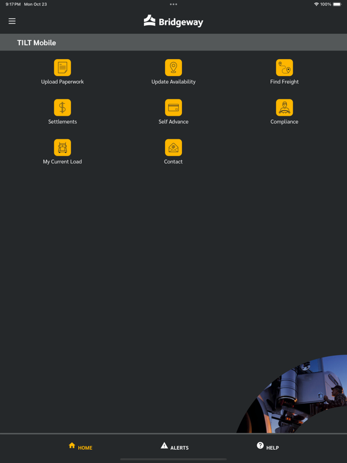Tap the Wi-Fi status icon
Screen dimensions: 347x463
pos(316,4)
